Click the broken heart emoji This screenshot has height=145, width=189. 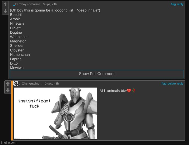(x=129, y=91)
